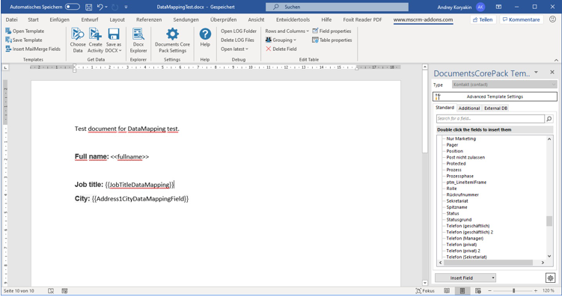Click the zoom out minus button
The width and height of the screenshot is (562, 297).
click(x=489, y=291)
